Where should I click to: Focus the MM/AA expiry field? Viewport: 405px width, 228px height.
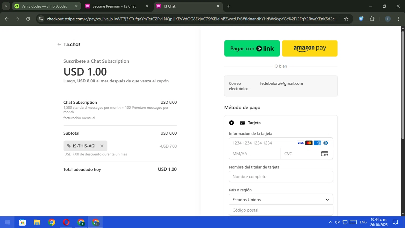[255, 154]
